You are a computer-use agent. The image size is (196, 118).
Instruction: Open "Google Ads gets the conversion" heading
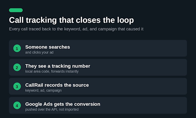[63, 104]
